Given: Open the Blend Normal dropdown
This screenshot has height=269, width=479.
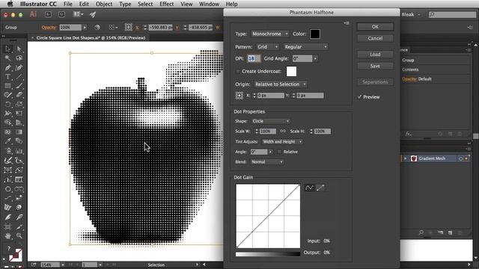Looking at the screenshot, I should click(x=267, y=161).
